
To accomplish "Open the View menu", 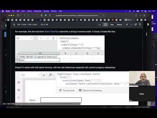I will tap(23, 11).
